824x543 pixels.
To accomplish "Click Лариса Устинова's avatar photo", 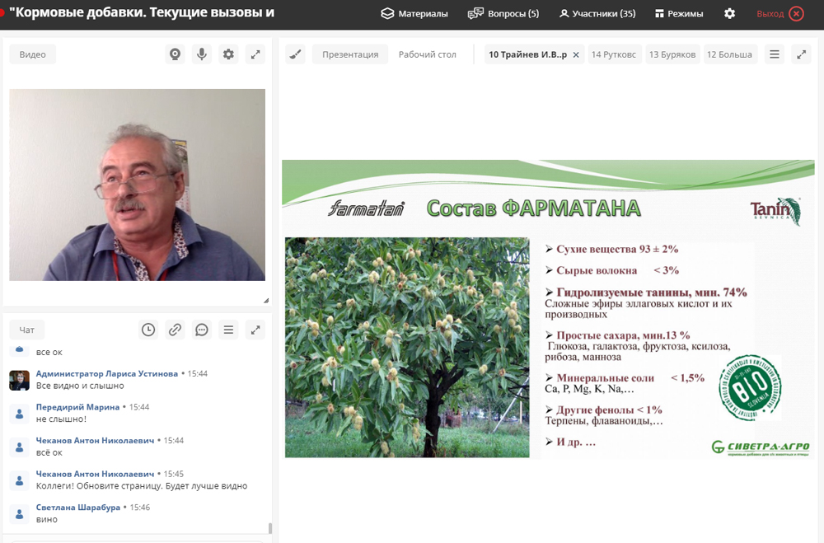I will 20,380.
